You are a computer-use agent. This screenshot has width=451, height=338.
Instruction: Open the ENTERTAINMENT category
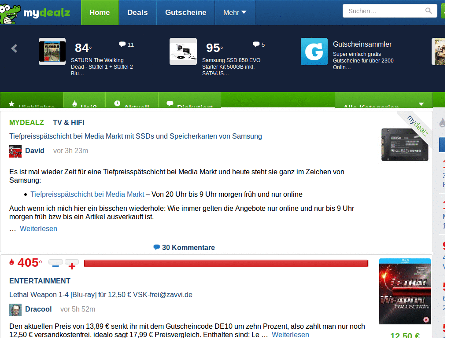pyautogui.click(x=40, y=281)
